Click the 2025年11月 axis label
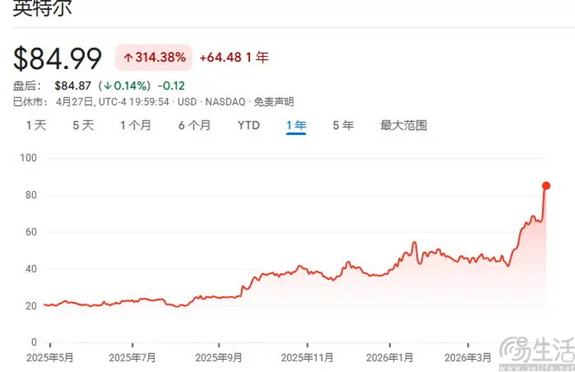575x372 pixels. click(x=307, y=357)
